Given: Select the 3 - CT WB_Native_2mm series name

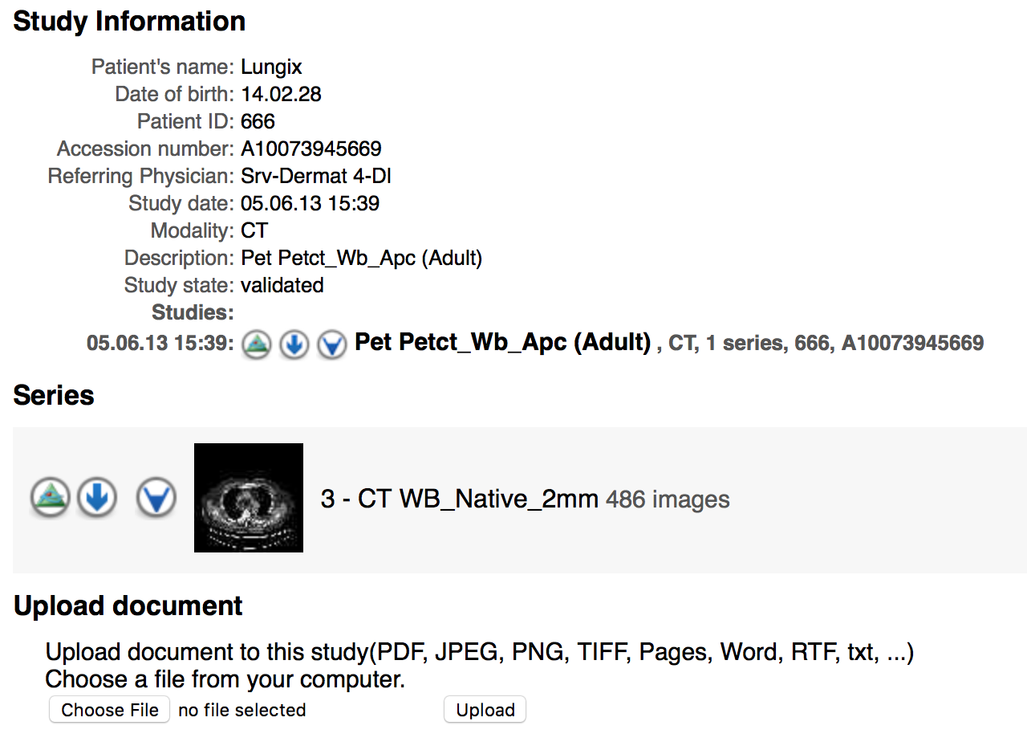Looking at the screenshot, I should click(460, 499).
